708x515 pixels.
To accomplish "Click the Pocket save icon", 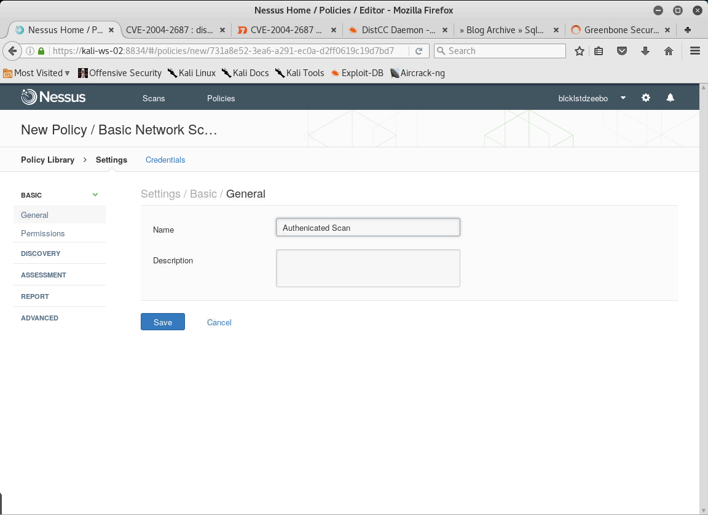I will (x=622, y=52).
